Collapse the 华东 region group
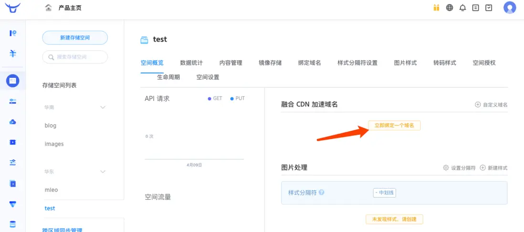524x232 pixels. pos(103,171)
